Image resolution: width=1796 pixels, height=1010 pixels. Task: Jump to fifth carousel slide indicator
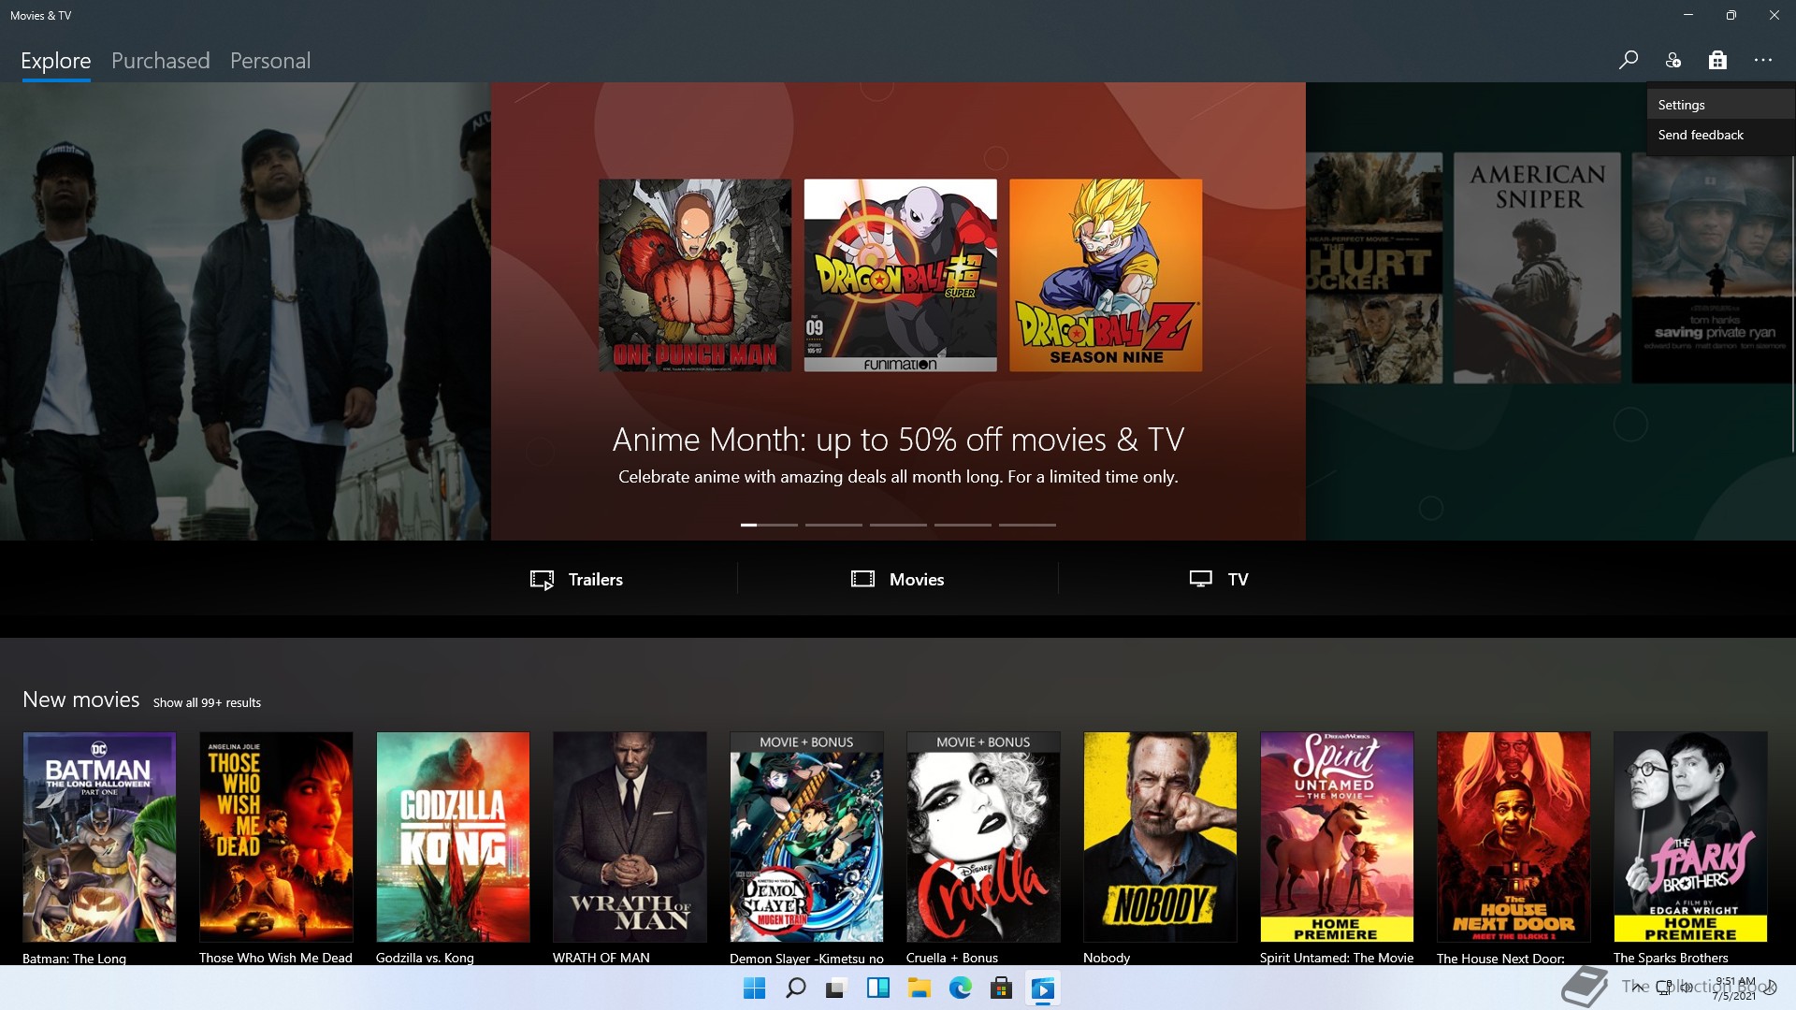click(x=1027, y=525)
